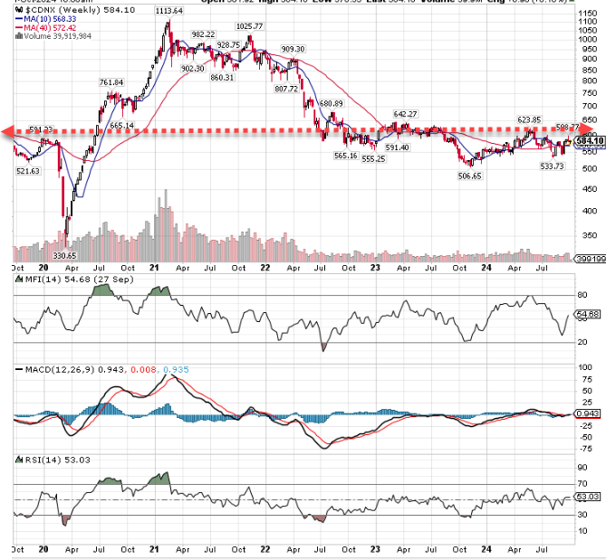The width and height of the screenshot is (606, 560).
Task: Click the 902.30 low price label
Action: (x=193, y=69)
